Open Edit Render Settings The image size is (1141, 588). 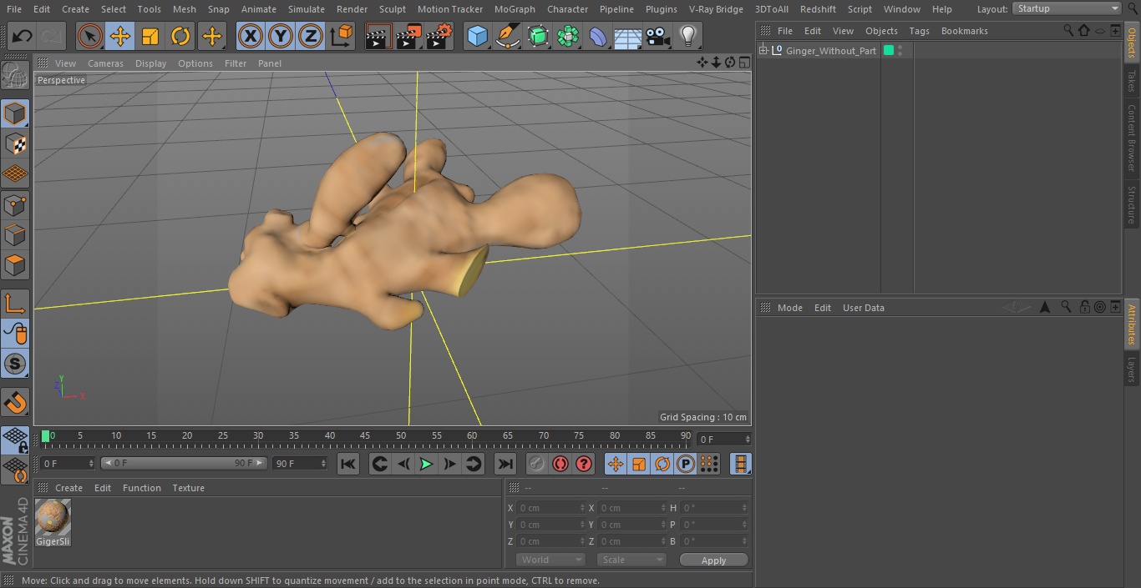[x=439, y=36]
